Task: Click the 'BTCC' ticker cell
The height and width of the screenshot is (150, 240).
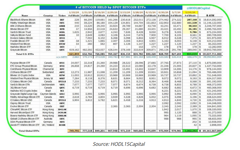Action: (x=62, y=63)
